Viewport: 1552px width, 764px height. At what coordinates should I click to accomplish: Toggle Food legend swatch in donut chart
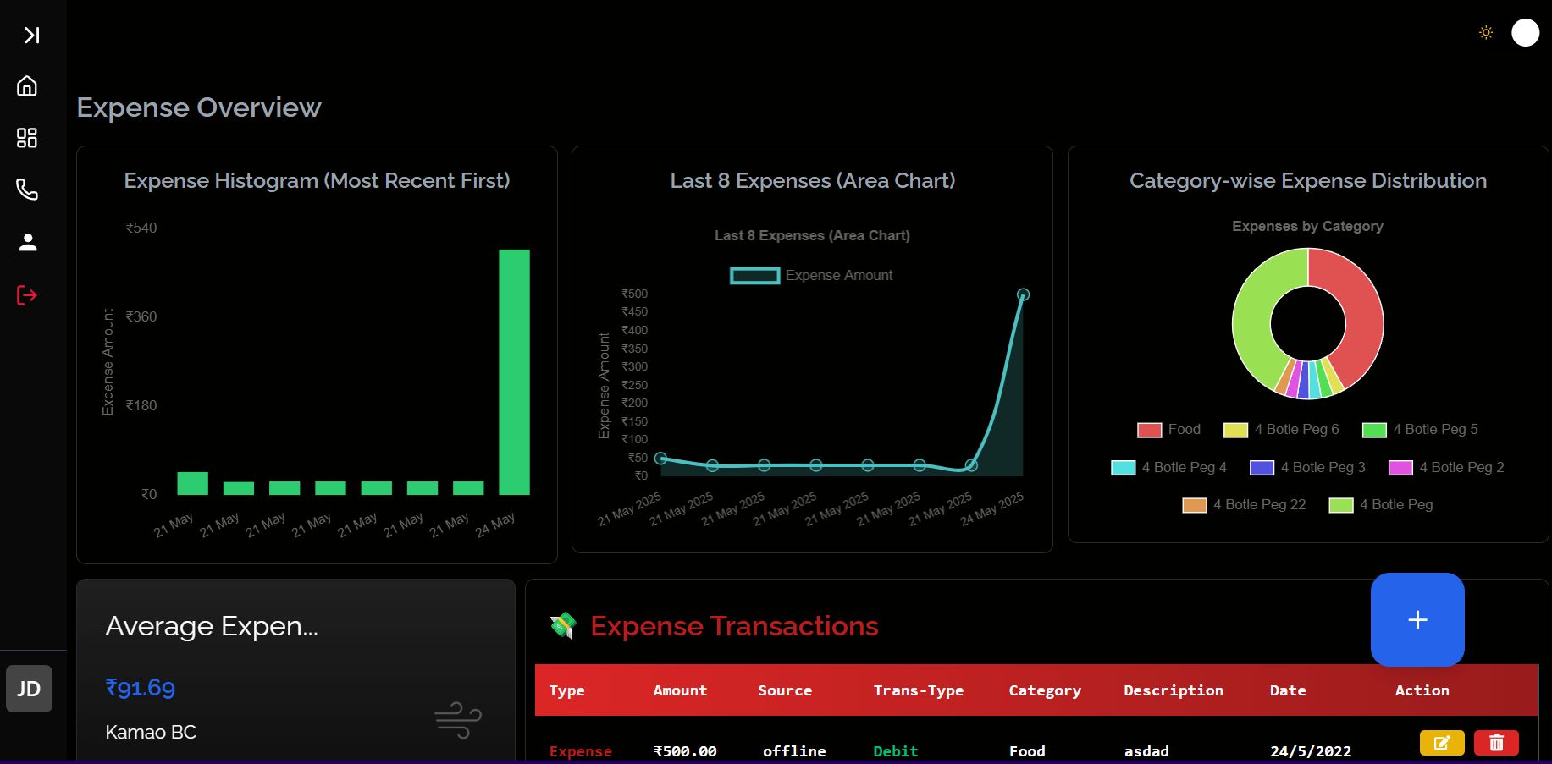(1149, 430)
